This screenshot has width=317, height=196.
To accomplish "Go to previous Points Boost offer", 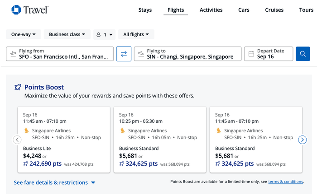I will pyautogui.click(x=17, y=140).
